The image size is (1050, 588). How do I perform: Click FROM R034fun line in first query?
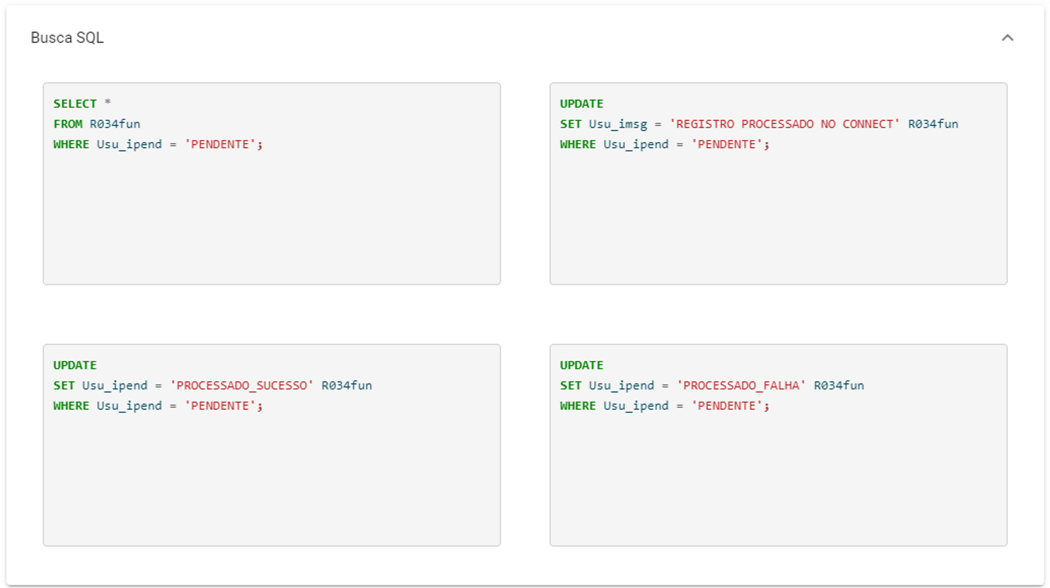click(97, 124)
